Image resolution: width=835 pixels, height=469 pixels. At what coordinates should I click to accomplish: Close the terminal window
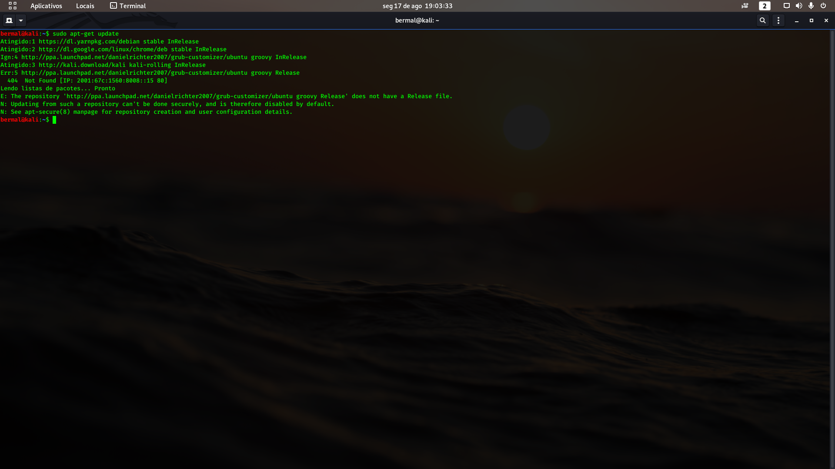pos(826,20)
